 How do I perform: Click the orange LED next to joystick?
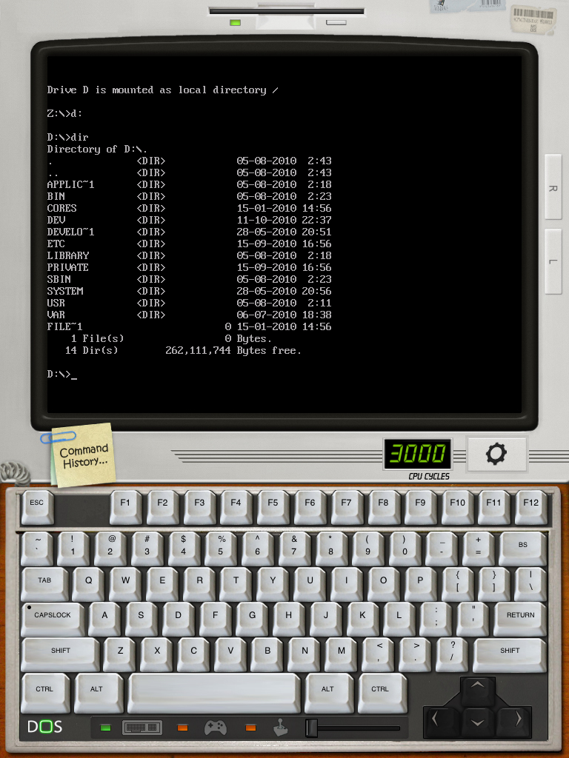click(250, 728)
